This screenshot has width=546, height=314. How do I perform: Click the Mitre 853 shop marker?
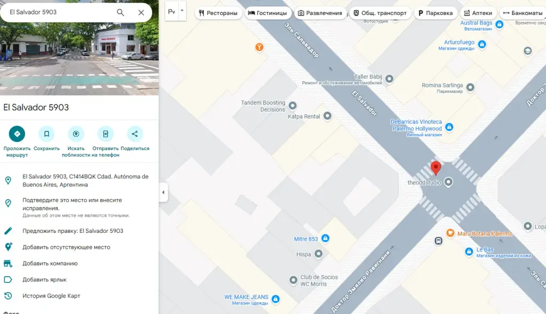tap(325, 238)
